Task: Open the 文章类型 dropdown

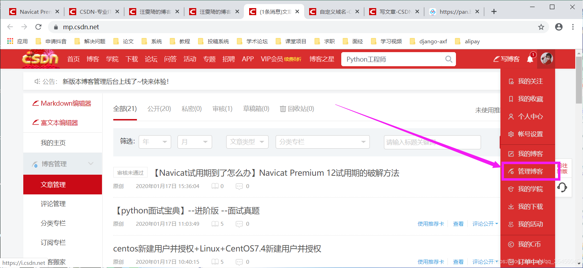Action: pyautogui.click(x=247, y=142)
